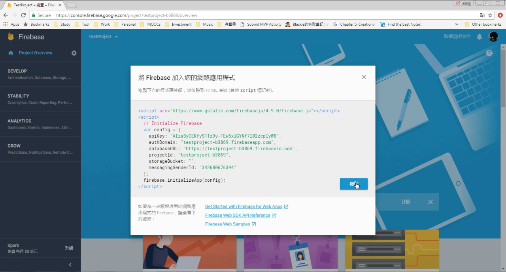Open project settings gear icon
This screenshot has width=506, height=272.
[x=74, y=53]
